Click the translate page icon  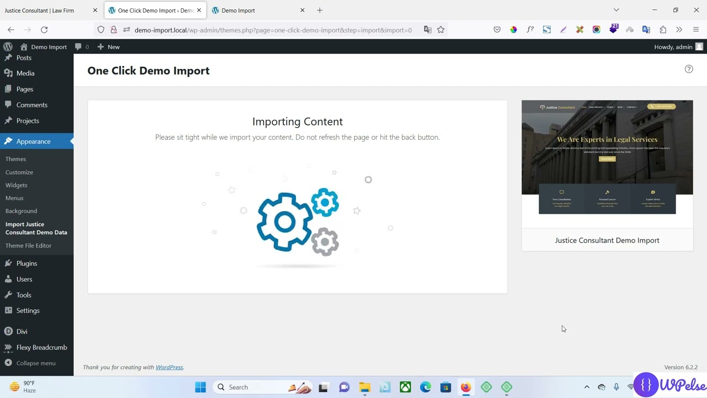[428, 30]
